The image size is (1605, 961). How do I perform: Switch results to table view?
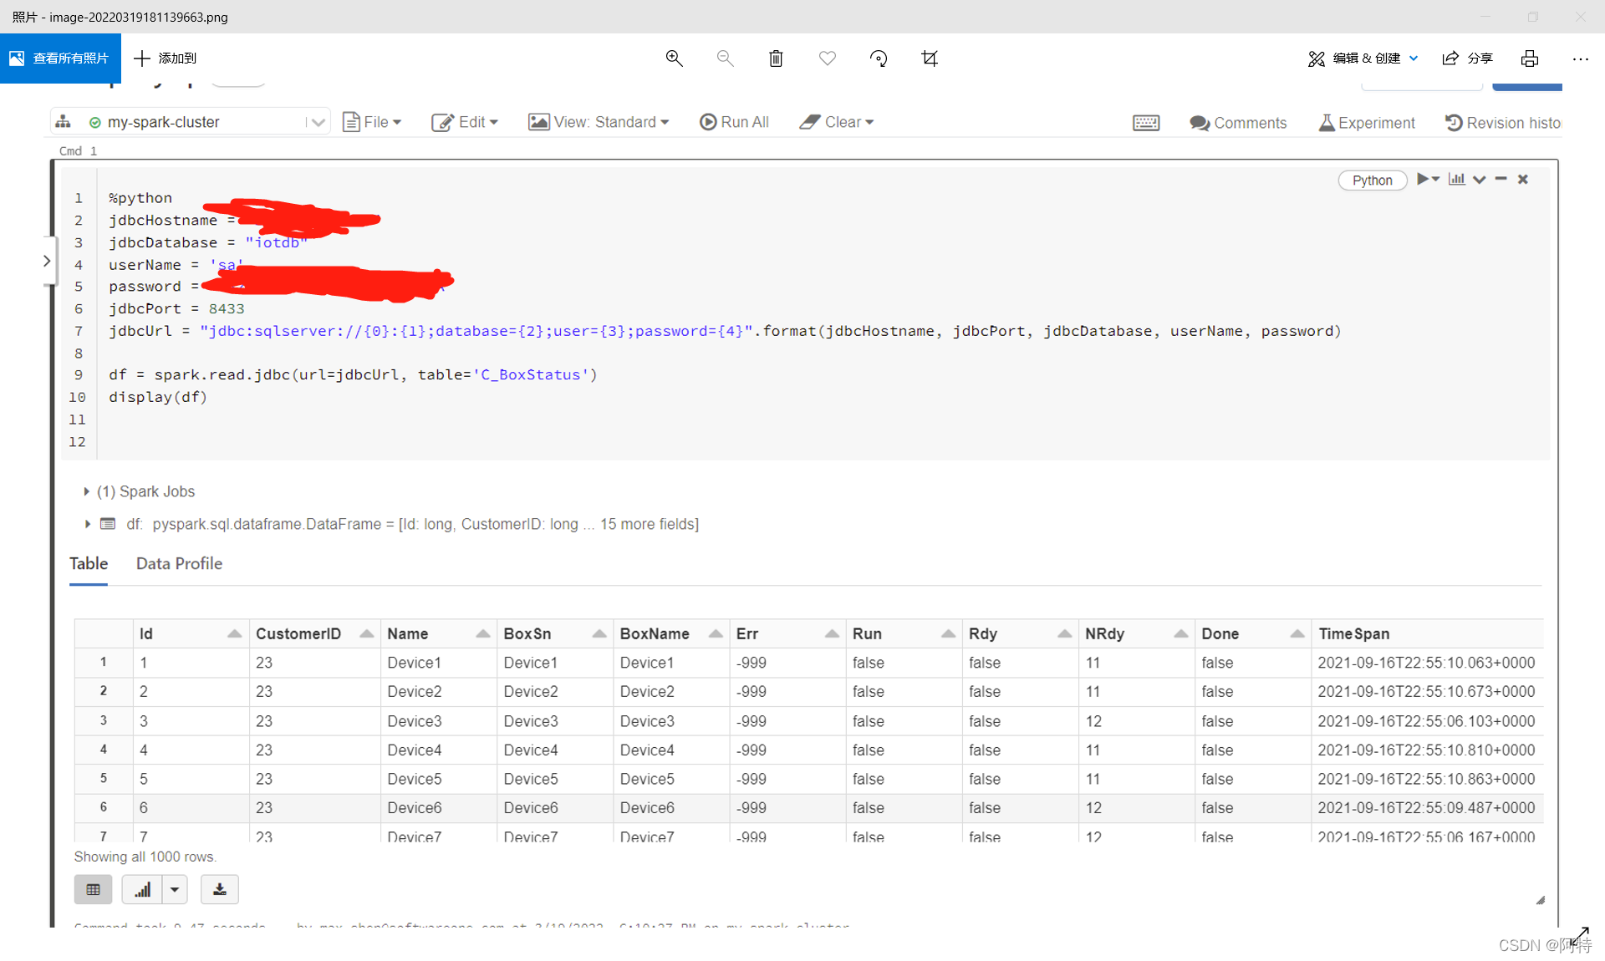coord(93,889)
